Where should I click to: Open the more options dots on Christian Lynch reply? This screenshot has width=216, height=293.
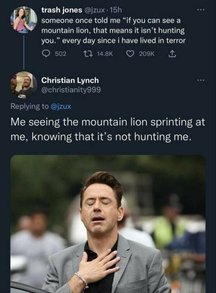tap(199, 80)
